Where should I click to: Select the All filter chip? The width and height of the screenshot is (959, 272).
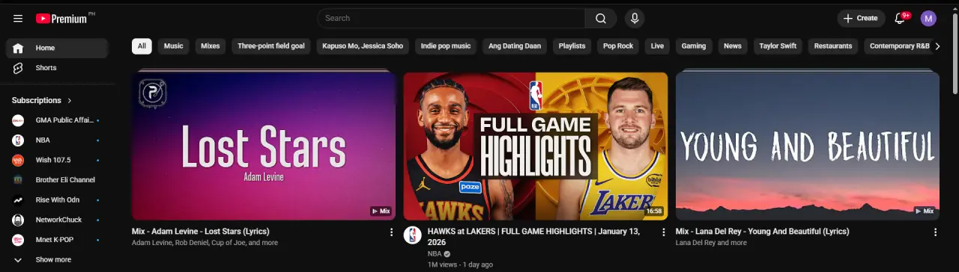(x=142, y=46)
